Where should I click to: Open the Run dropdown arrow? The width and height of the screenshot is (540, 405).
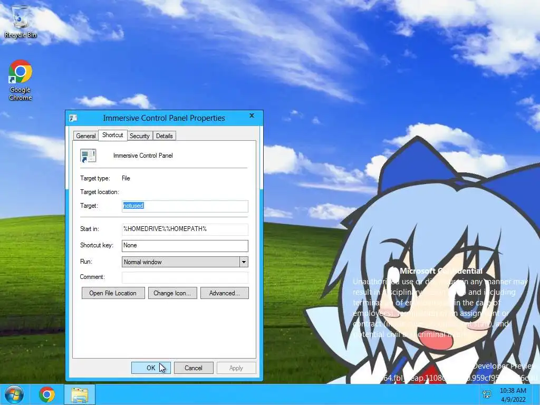coord(244,262)
